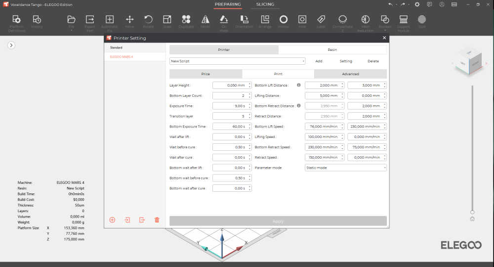
Task: Open the feedback chat icon in title bar
Action: point(429,4)
